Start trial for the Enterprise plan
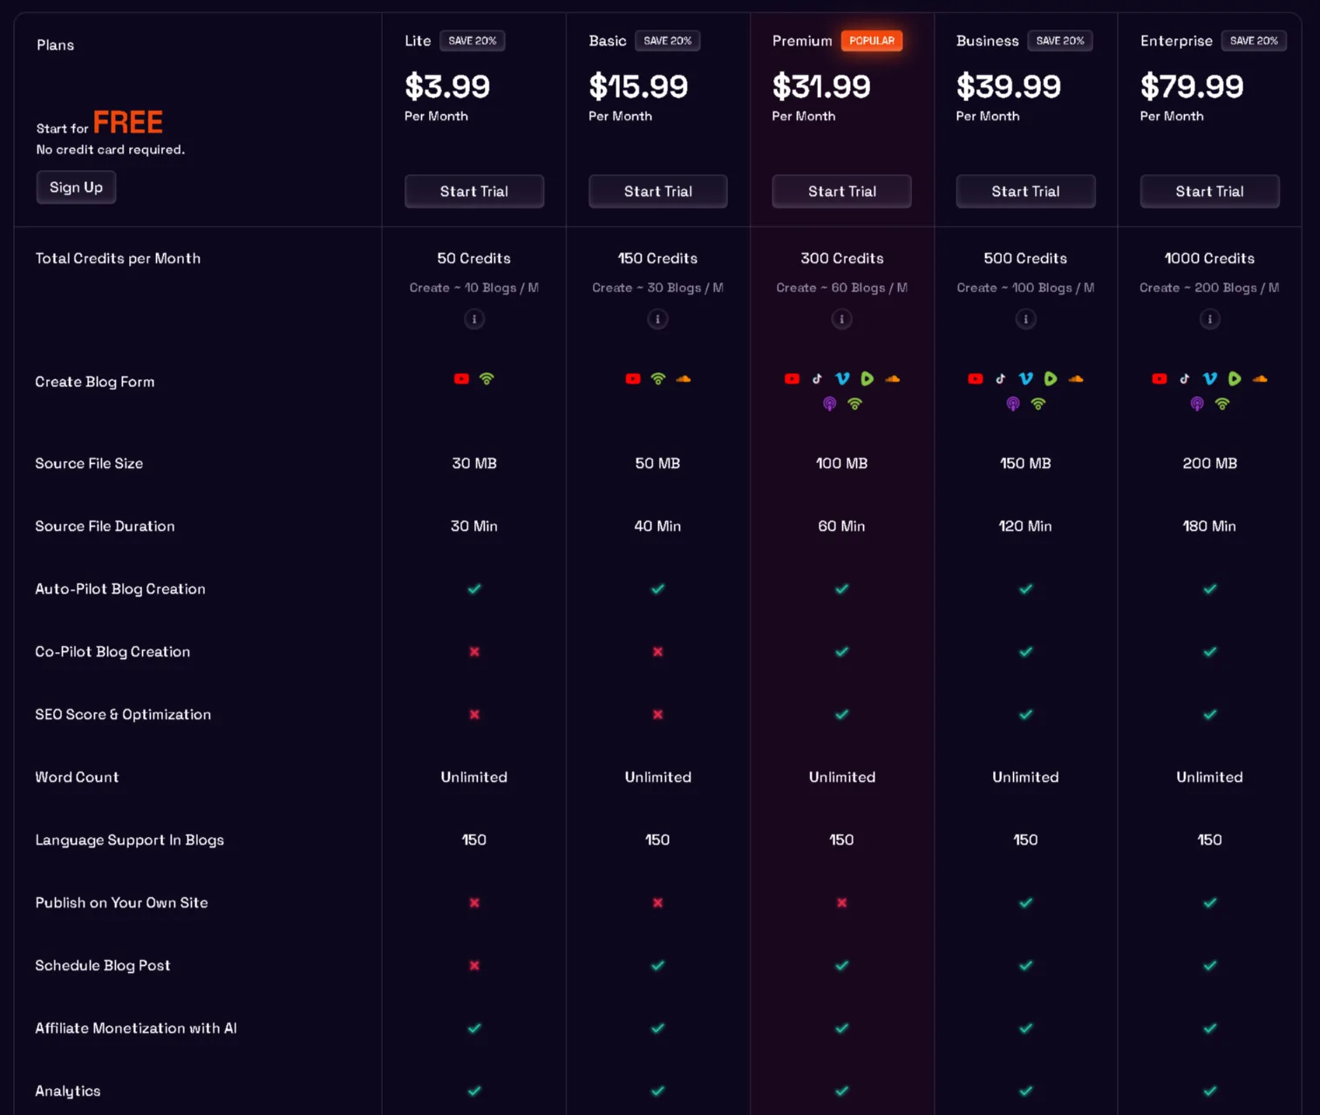 point(1210,192)
